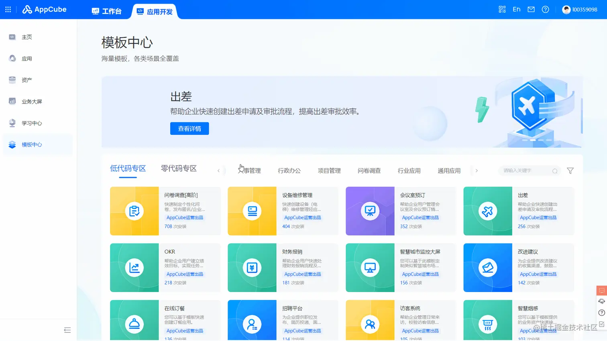Open the 问卷调查[高阶] template thumbnail
Screen dimensions: 607x341
pyautogui.click(x=134, y=211)
